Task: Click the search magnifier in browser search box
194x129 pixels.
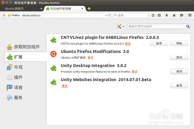Action: 115,15
